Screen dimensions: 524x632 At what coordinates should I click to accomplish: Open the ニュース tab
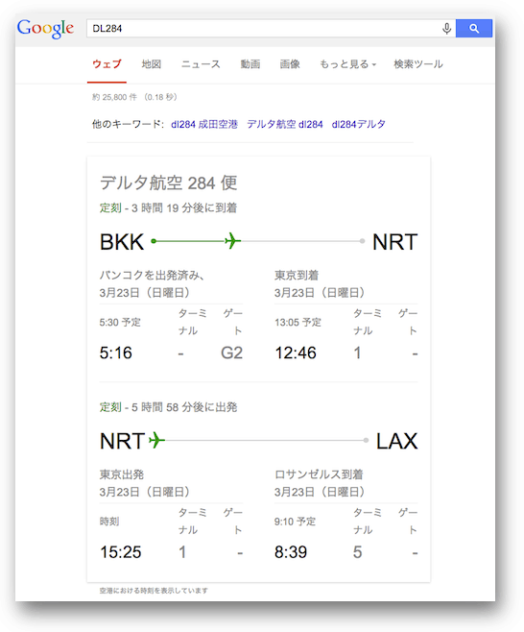point(201,64)
